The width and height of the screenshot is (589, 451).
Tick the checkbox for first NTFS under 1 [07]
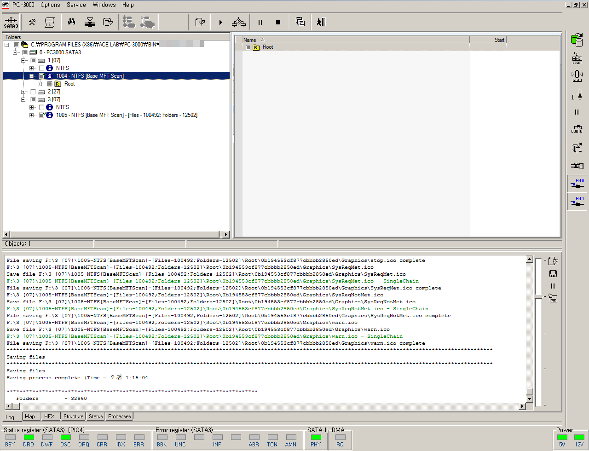pos(41,68)
